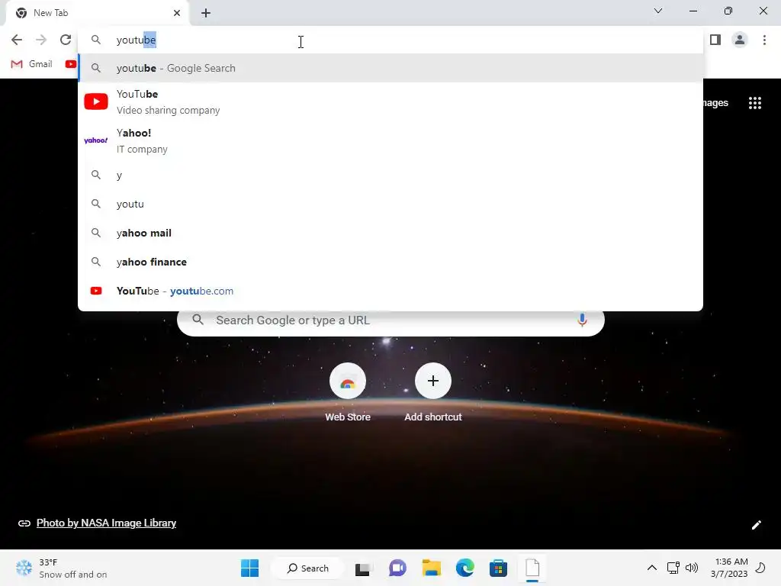Open the Chat app on the taskbar
Image resolution: width=781 pixels, height=586 pixels.
pyautogui.click(x=397, y=568)
